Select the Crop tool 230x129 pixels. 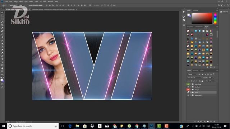(2, 25)
